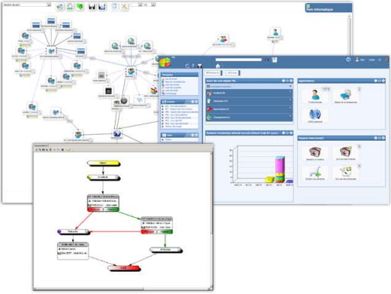Click the home icon in blue header
Image resolution: width=391 pixels, height=294 pixels.
(218, 66)
